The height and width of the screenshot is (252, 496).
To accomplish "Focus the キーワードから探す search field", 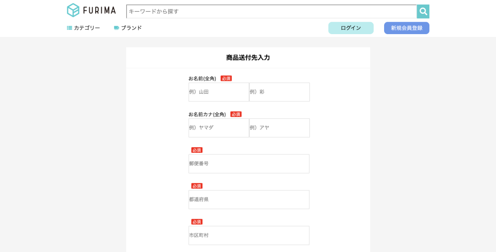I will [x=271, y=12].
